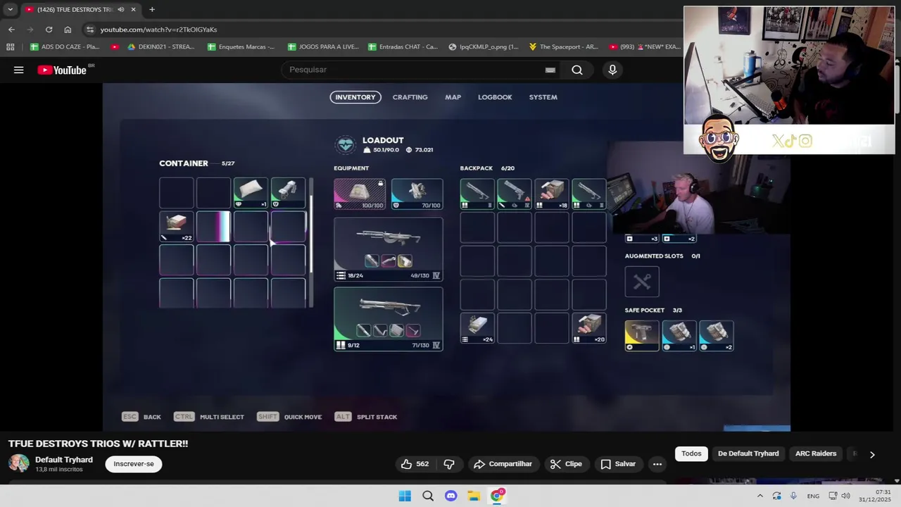Click the CTRL MULTI SELECT prompt
The height and width of the screenshot is (507, 901).
[209, 417]
